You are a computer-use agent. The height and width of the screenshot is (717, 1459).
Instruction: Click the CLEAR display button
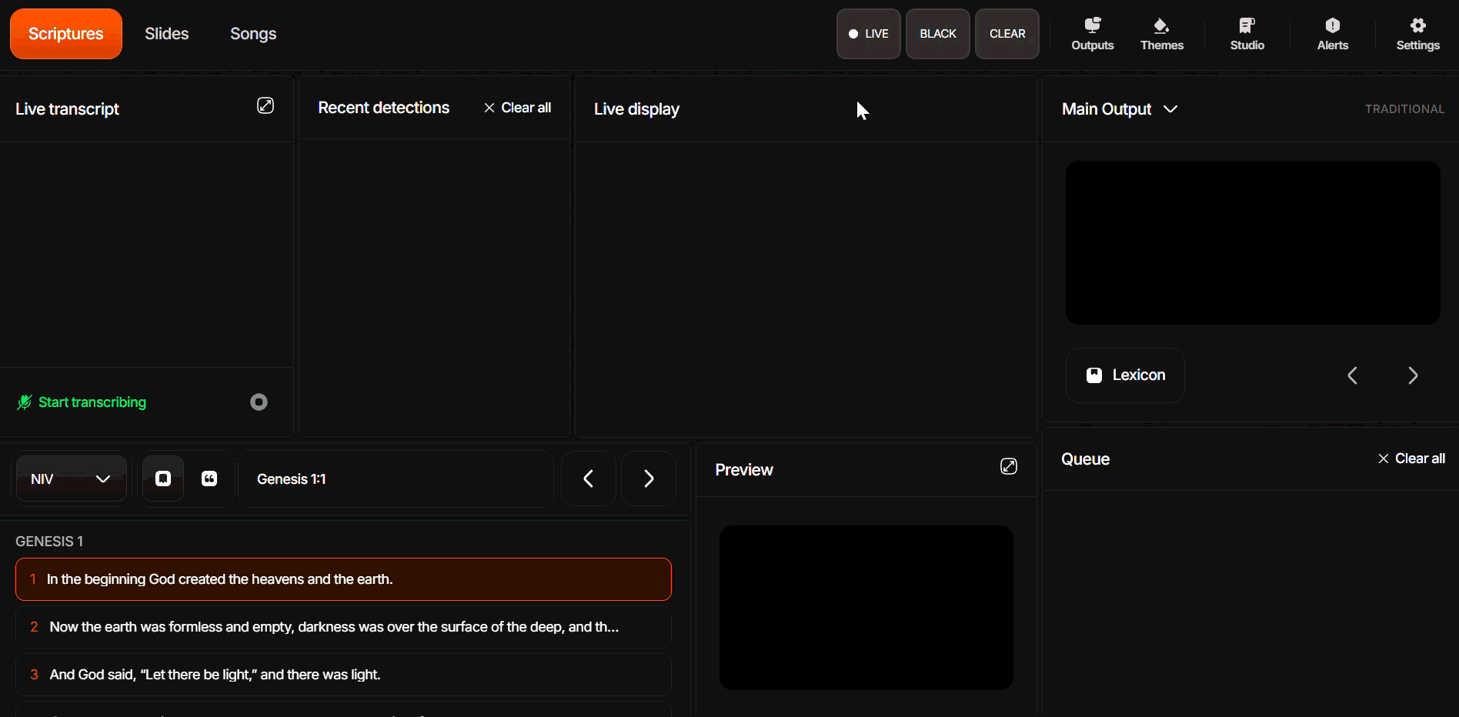(x=1007, y=34)
